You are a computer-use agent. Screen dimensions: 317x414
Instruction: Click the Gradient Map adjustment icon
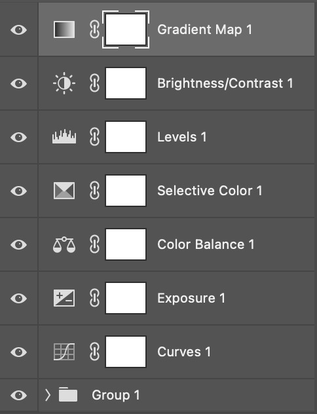(64, 29)
